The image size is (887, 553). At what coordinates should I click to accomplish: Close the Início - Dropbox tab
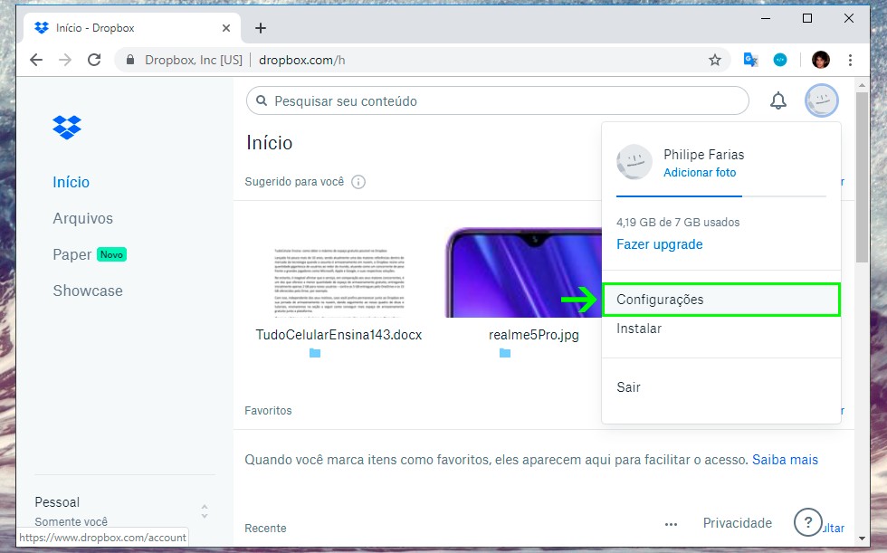pyautogui.click(x=226, y=28)
